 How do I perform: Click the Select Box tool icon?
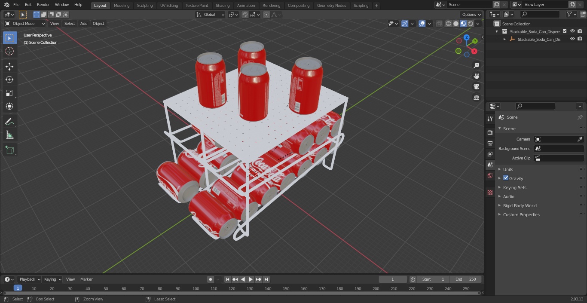pyautogui.click(x=9, y=38)
